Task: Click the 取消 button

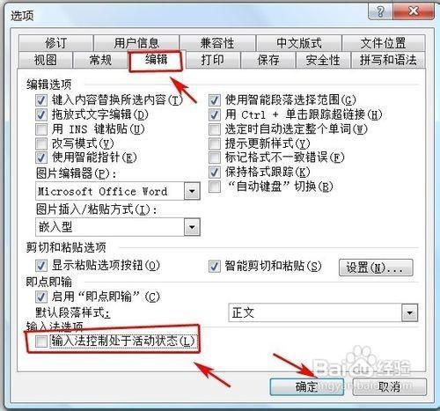Action: coord(390,387)
